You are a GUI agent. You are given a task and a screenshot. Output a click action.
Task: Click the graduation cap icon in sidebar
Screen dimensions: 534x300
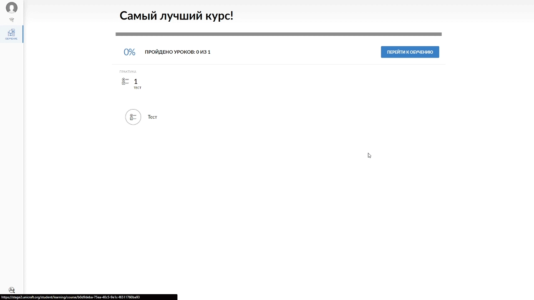[x=12, y=20]
